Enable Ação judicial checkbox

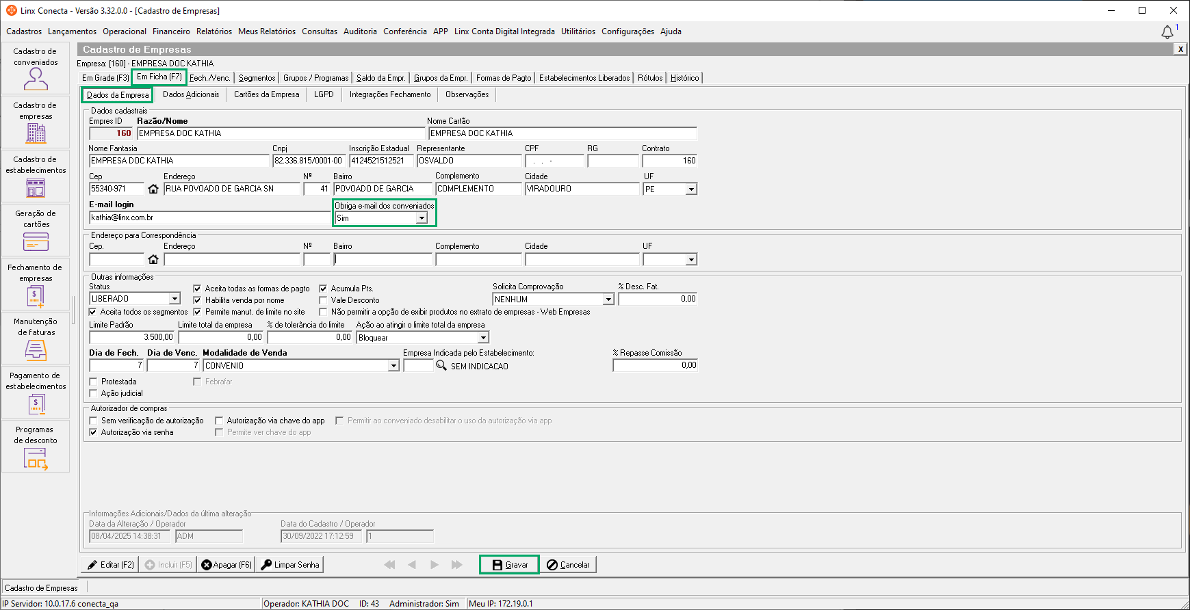(93, 393)
